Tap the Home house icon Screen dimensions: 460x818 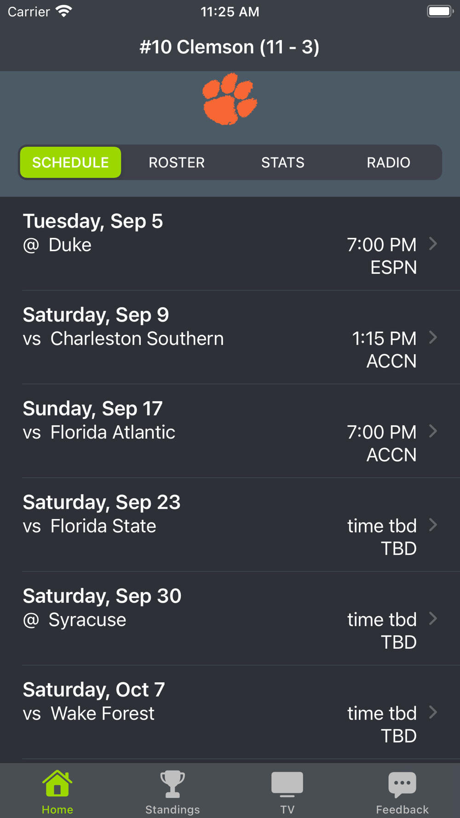coord(57,783)
